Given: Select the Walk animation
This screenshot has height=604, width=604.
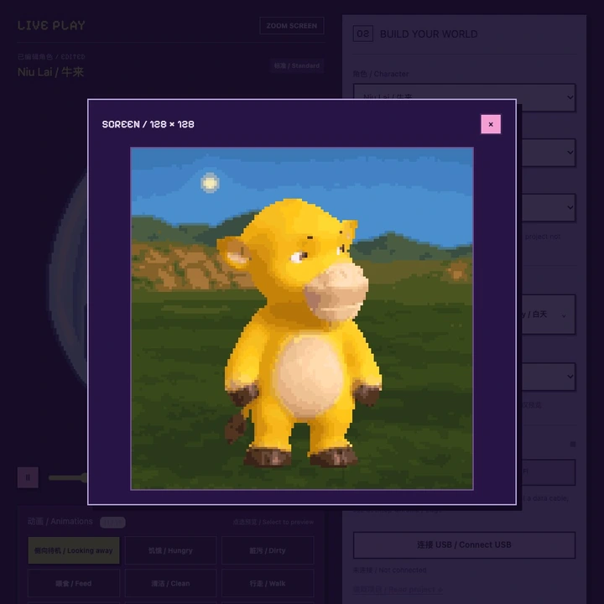Looking at the screenshot, I should click(x=268, y=583).
